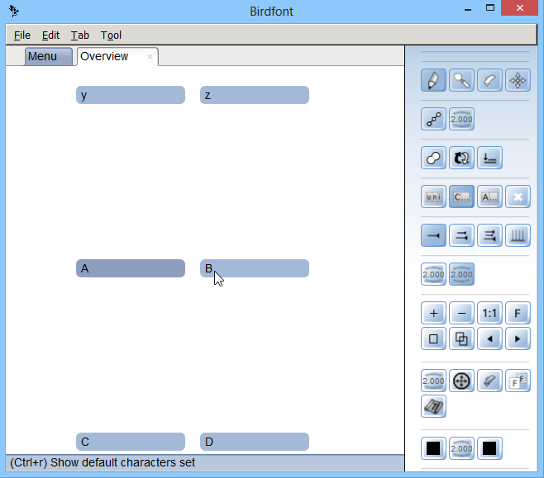This screenshot has height=478, width=544.
Task: Select the four-arrow move tool
Action: pos(518,80)
